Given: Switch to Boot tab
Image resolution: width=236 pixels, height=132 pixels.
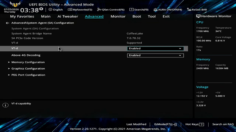Looking at the screenshot, I should click(137, 16).
